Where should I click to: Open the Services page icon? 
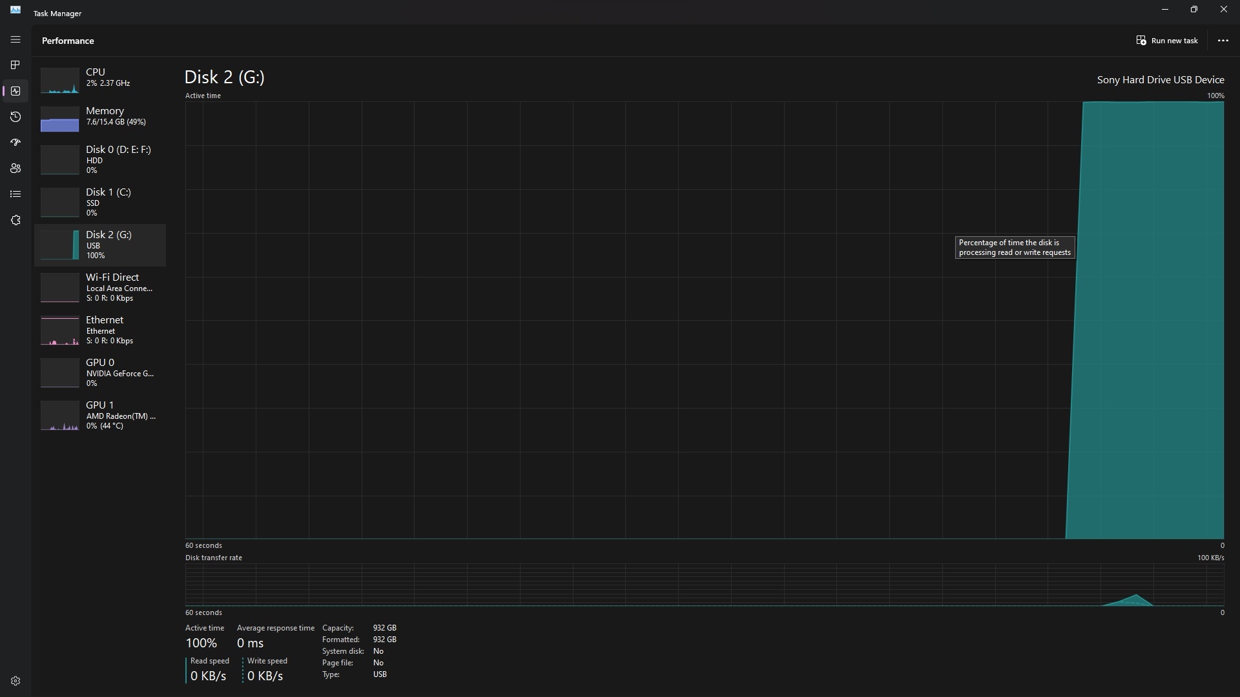tap(15, 220)
